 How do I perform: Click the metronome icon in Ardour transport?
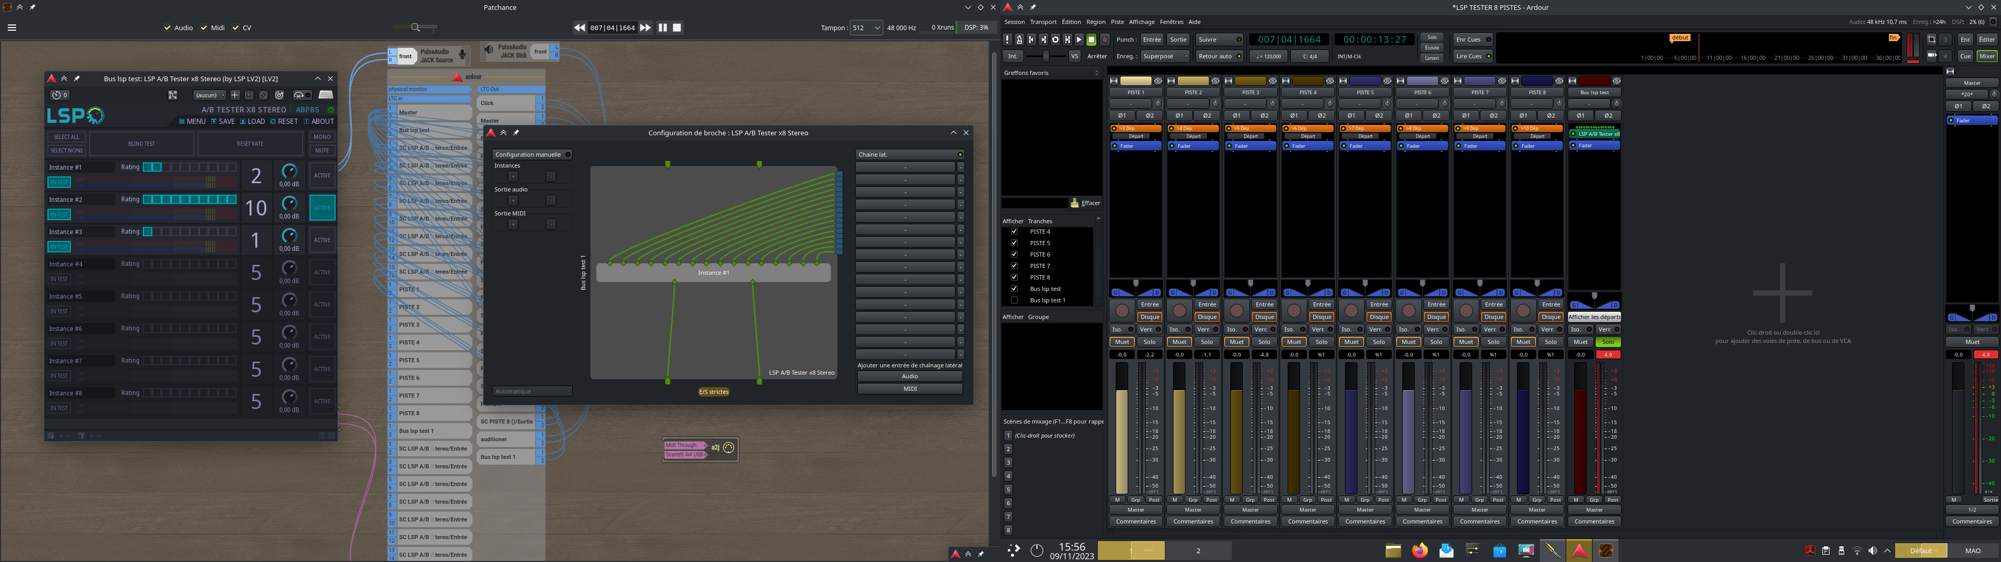[1019, 40]
